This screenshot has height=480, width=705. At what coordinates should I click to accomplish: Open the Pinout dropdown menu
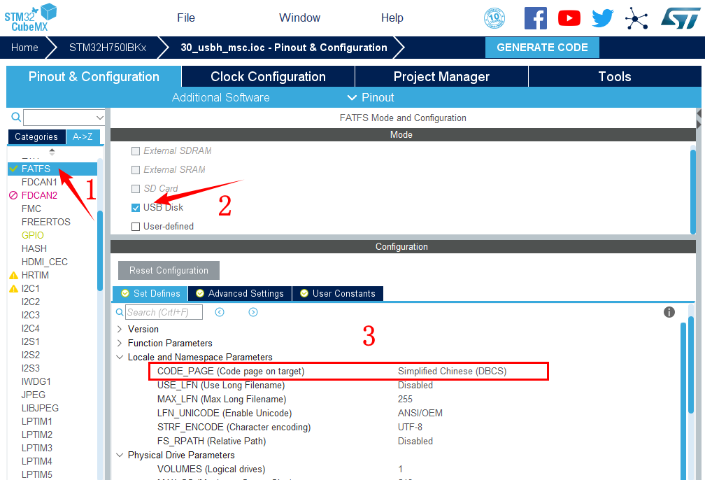pos(371,97)
